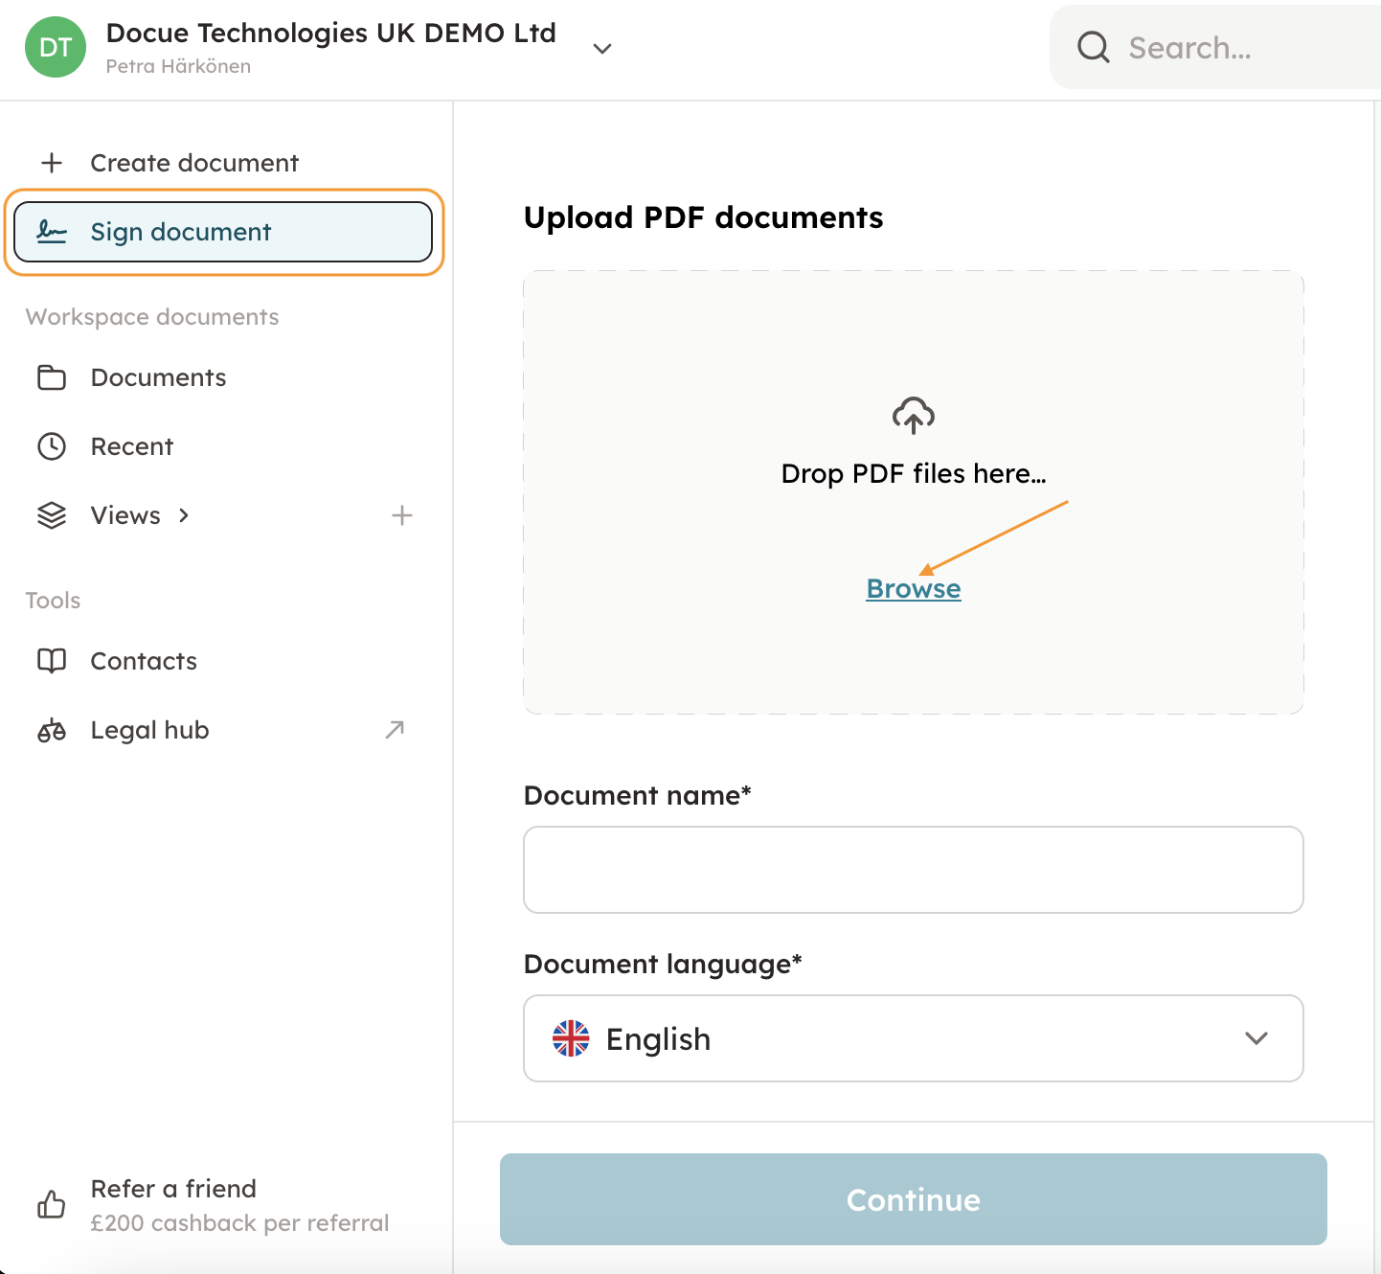1381x1274 pixels.
Task: Click the Browse link to upload
Action: point(914,588)
